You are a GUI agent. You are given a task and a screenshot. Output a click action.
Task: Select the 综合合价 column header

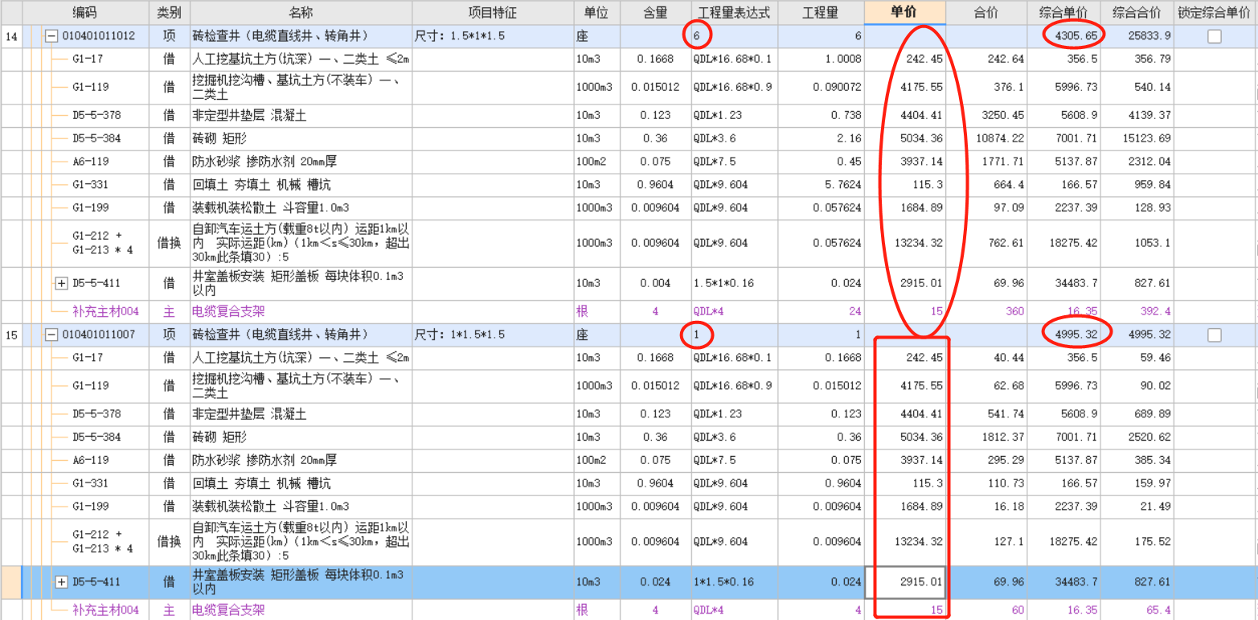(x=1137, y=12)
